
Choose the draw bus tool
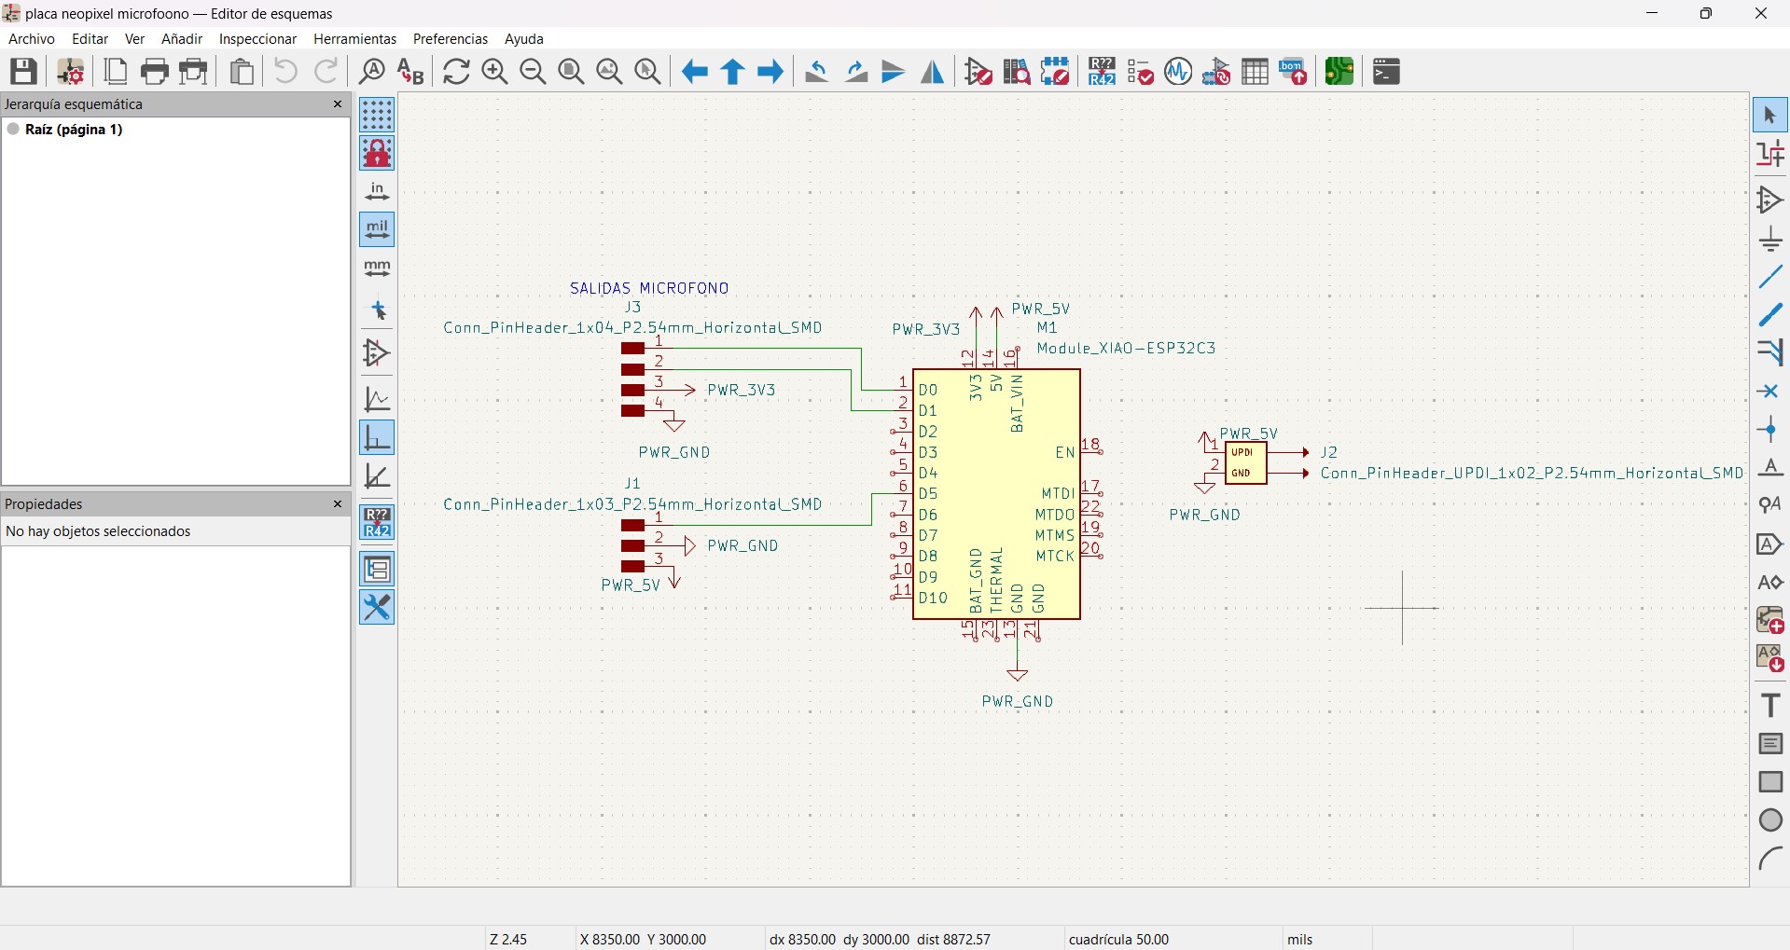[1770, 315]
